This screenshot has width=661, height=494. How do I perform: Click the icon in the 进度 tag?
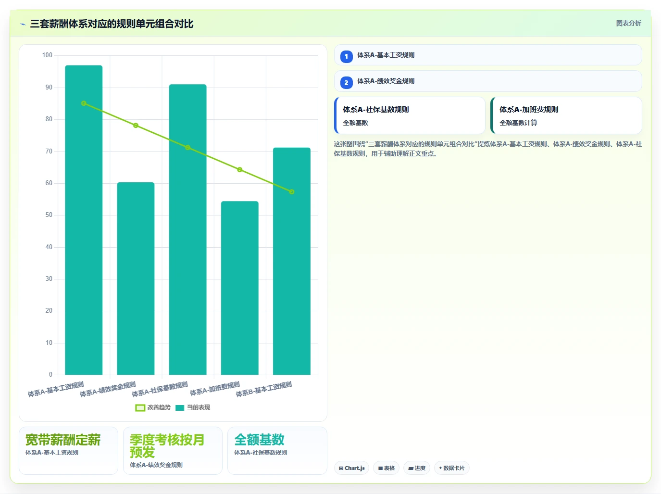click(x=411, y=468)
